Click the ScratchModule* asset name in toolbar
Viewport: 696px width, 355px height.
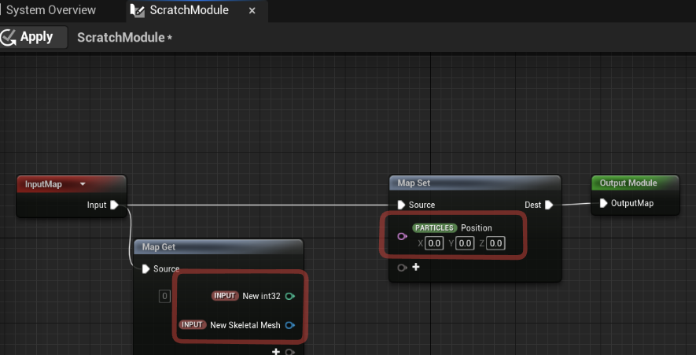[124, 37]
